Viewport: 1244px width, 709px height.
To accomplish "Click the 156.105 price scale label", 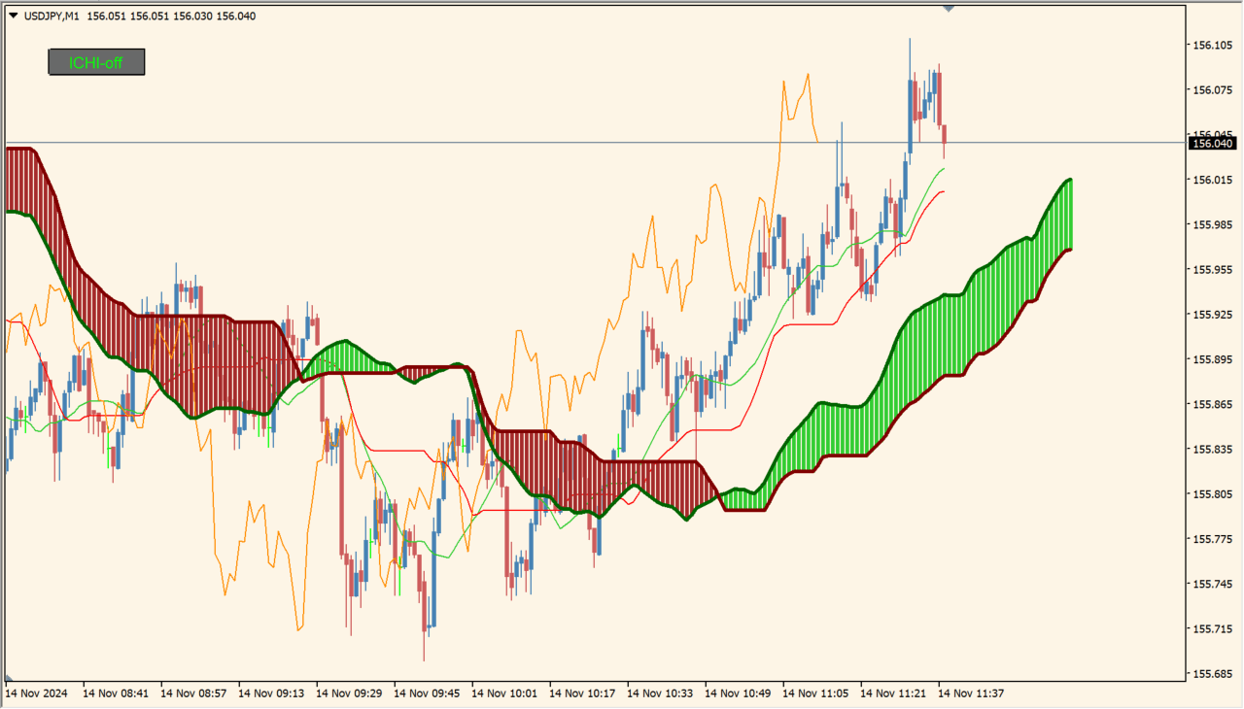I will (1211, 46).
